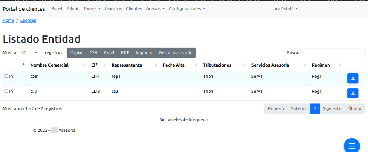Click the CLI3 Cif cell
This screenshot has height=152, width=368.
click(x=96, y=91)
